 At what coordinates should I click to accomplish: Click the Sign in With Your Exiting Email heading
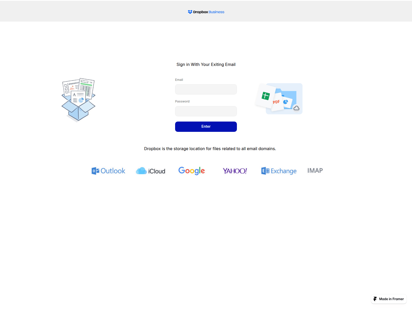[x=206, y=64]
